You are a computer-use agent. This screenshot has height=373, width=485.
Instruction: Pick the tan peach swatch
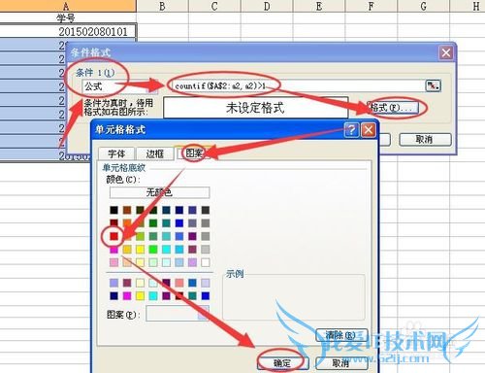point(127,262)
